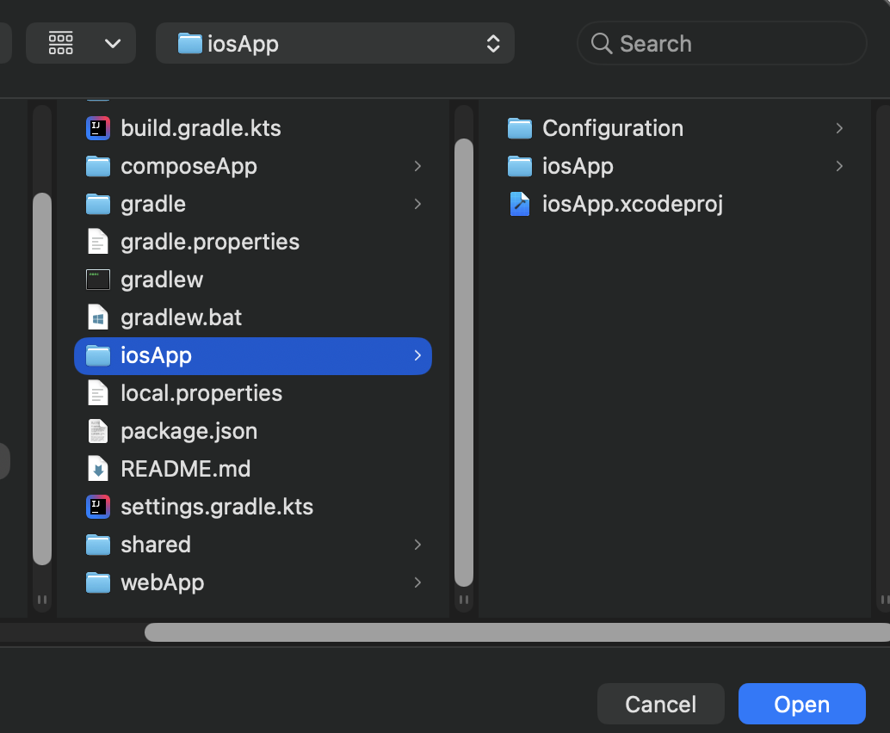Select local.properties in the file list
Screen dimensions: 890x733
point(253,393)
